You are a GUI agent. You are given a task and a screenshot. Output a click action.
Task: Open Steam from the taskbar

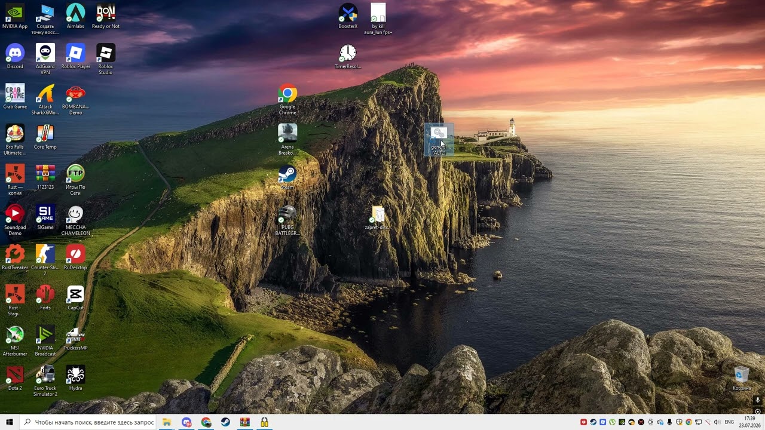point(225,422)
